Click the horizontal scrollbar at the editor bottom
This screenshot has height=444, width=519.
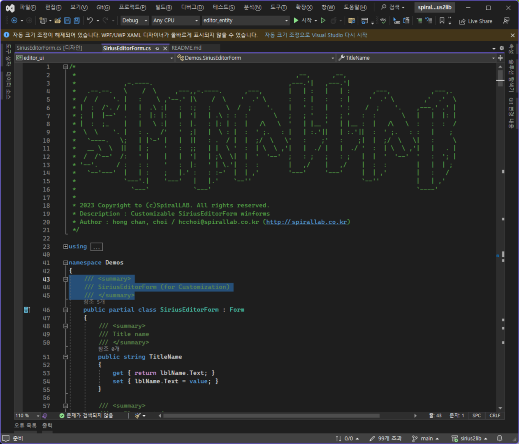271,416
